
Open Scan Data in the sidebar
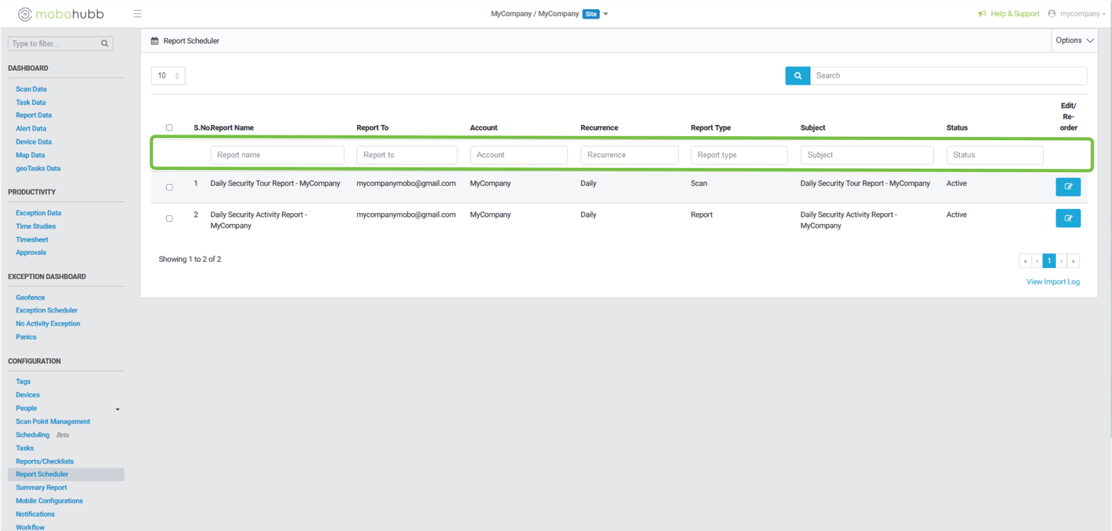(31, 90)
